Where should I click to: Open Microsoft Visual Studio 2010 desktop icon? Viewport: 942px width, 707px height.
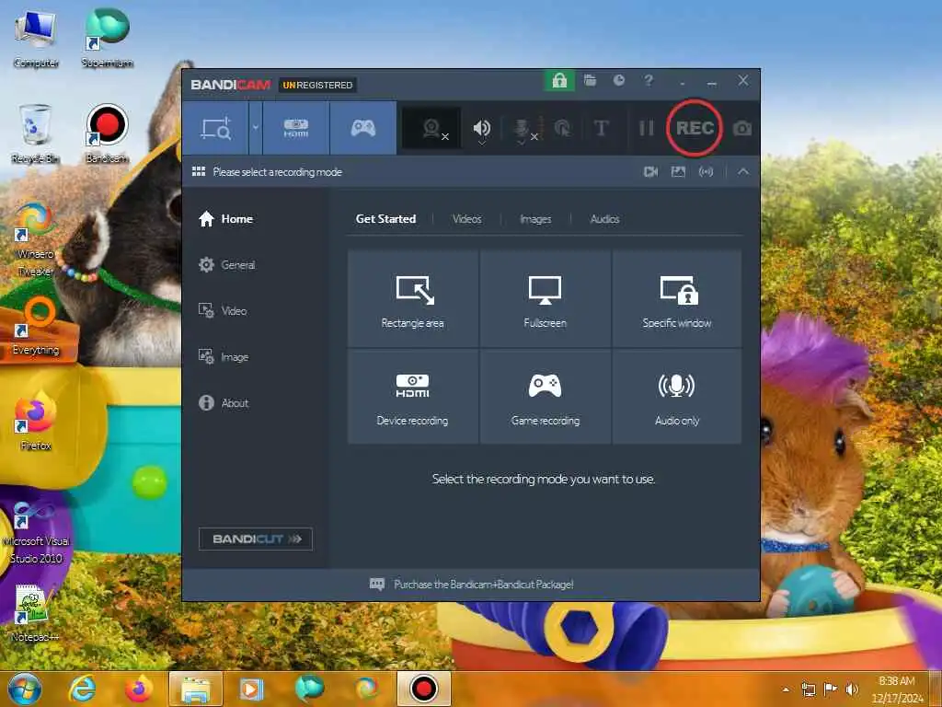[x=36, y=533]
